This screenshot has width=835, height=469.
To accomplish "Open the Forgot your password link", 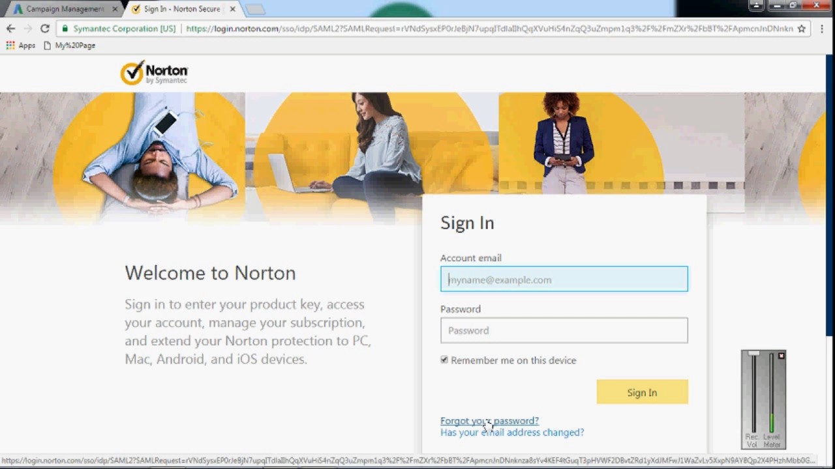I will (489, 421).
